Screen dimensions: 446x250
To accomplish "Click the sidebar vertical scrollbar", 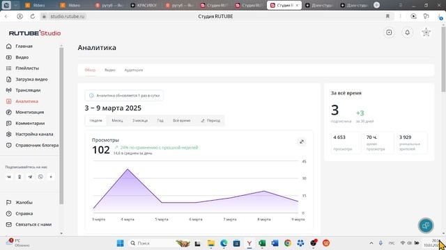I will click(61, 126).
